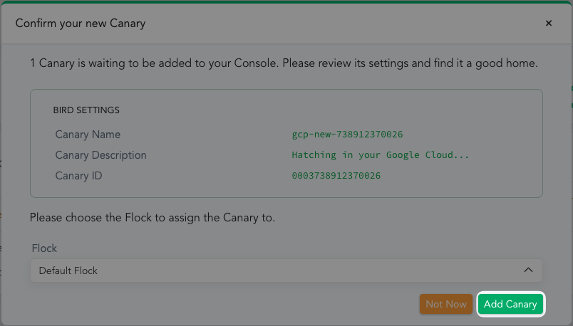Select the Hatching in your Google Cloud text
This screenshot has width=573, height=326.
point(381,155)
